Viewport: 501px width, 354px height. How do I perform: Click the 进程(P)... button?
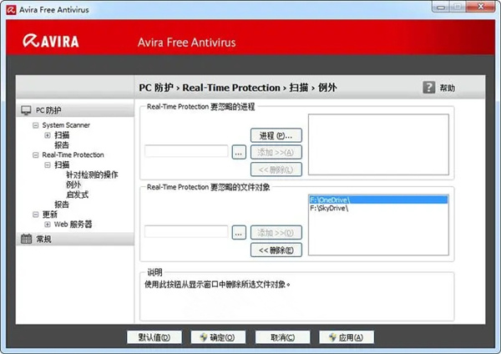click(x=276, y=135)
